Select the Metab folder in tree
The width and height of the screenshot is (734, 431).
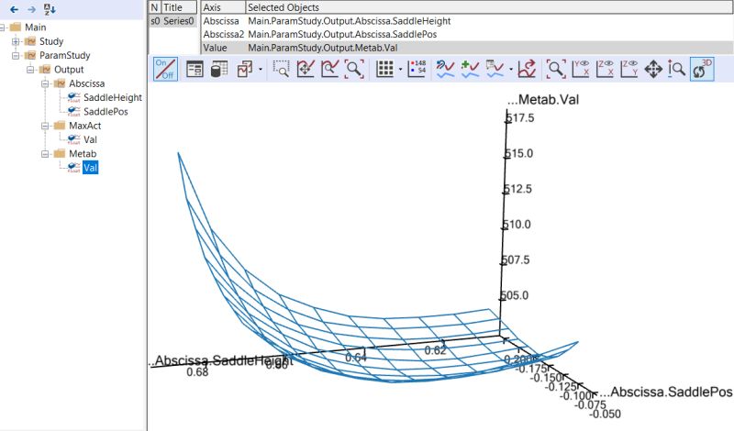point(83,153)
